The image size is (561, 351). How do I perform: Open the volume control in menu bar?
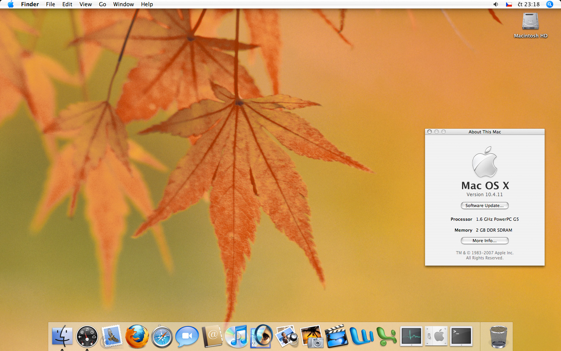(x=496, y=4)
